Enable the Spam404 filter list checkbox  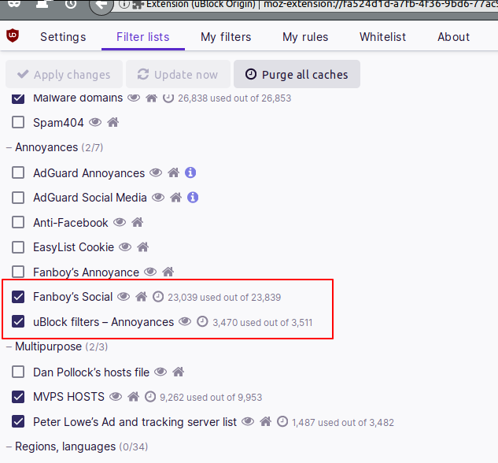click(18, 122)
